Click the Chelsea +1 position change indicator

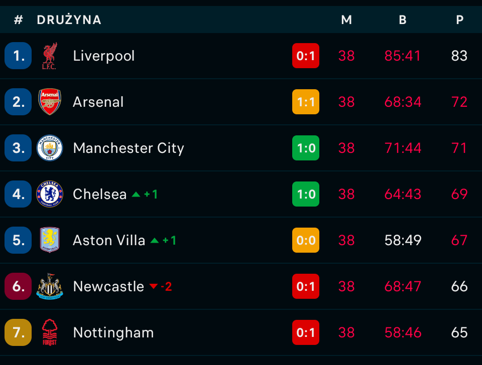[145, 194]
